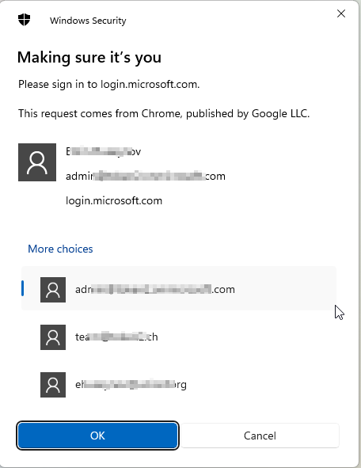Click the 'Making sure it's you' heading
Screen dimensions: 361x468
pos(89,57)
